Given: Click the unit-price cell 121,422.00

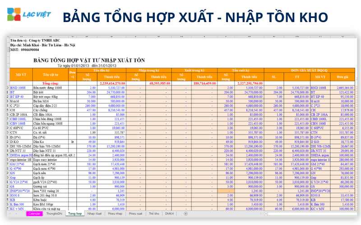Looking at the screenshot, I should point(342,92).
